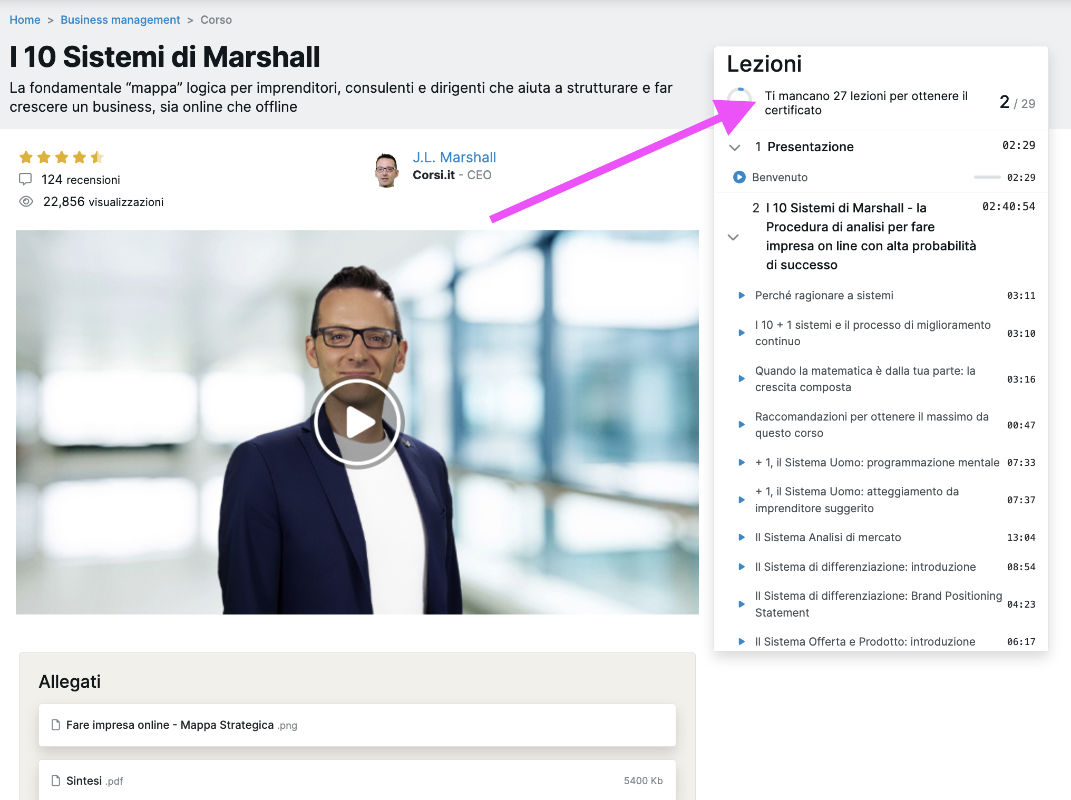Viewport: 1071px width, 800px height.
Task: Play the course intro video
Action: coord(358,422)
